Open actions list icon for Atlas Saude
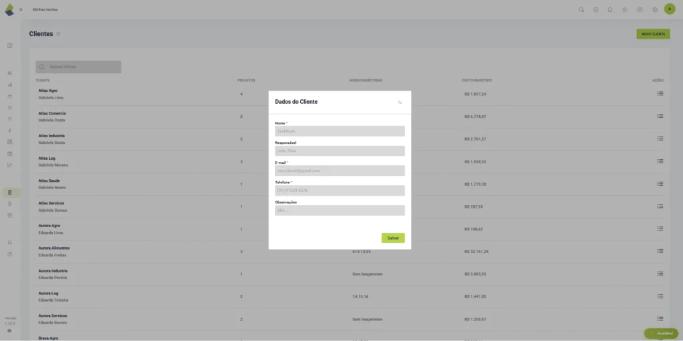The image size is (683, 341). (x=660, y=184)
